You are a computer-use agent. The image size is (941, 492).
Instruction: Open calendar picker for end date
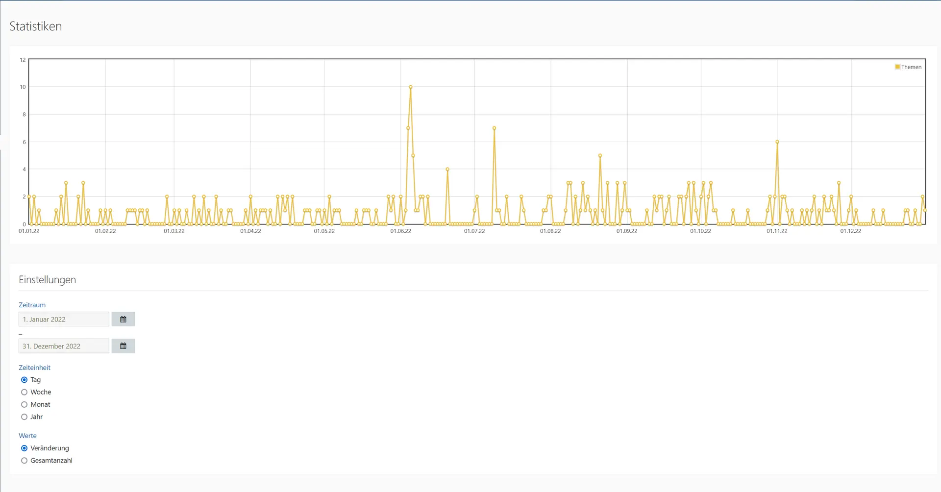pos(123,346)
